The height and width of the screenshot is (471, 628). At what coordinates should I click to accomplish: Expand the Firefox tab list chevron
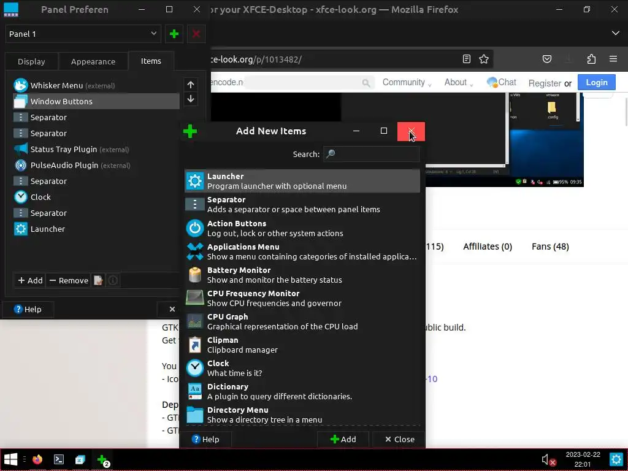click(616, 33)
